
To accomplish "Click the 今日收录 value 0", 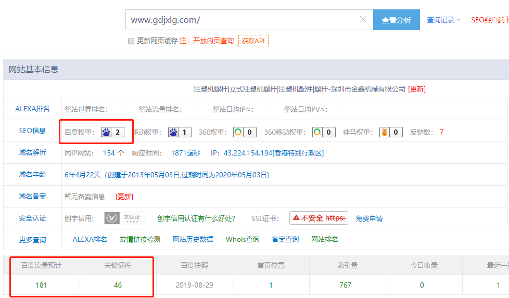I will (x=422, y=285).
